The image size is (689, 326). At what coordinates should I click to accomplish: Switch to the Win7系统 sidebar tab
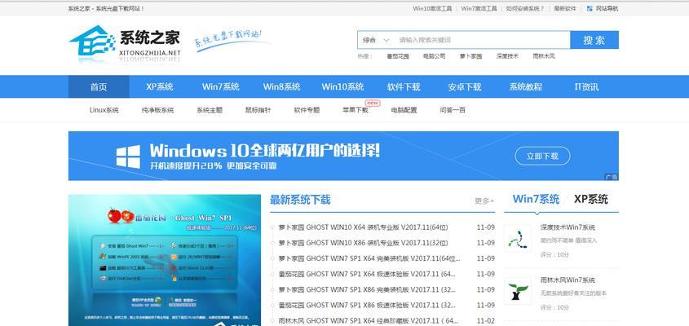[x=536, y=199]
